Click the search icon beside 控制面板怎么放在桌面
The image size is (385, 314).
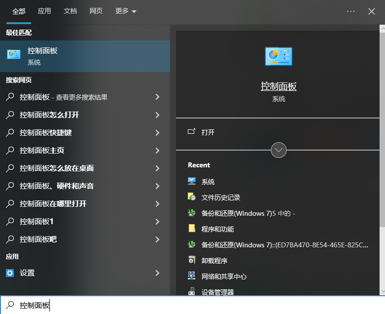coord(10,168)
